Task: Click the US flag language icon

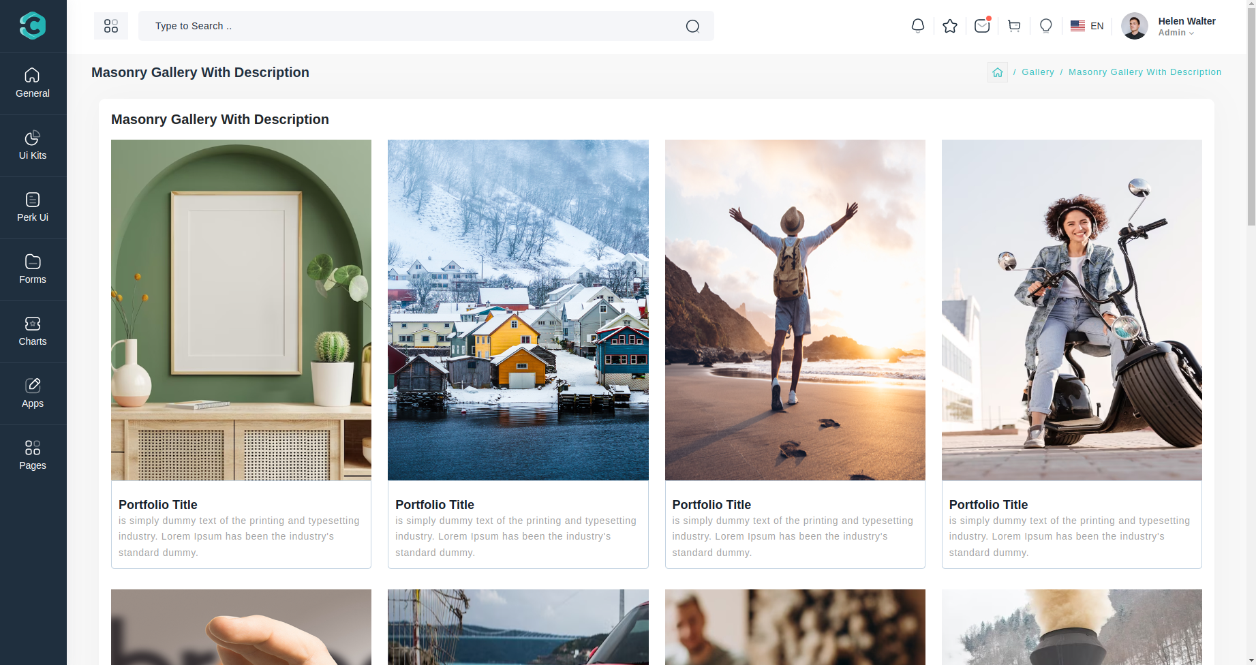Action: [1077, 26]
